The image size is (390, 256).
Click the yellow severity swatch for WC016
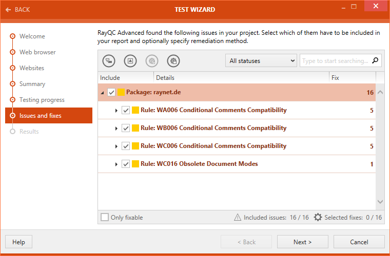pos(135,164)
